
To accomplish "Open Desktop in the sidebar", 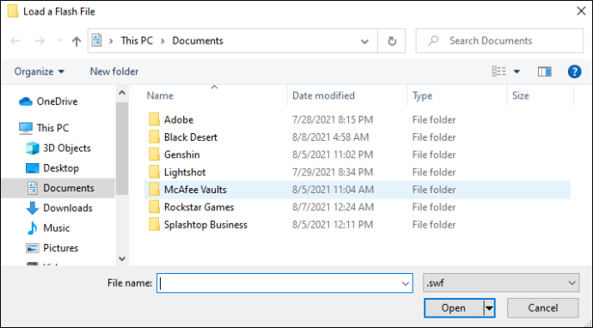I will point(61,167).
